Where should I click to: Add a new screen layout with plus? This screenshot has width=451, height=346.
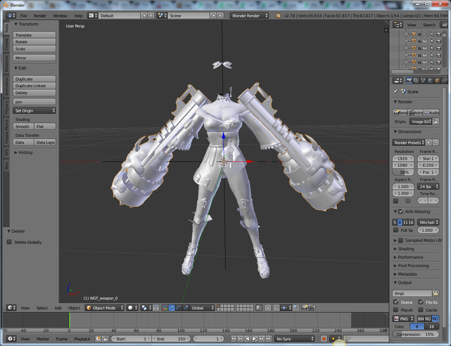pos(144,16)
